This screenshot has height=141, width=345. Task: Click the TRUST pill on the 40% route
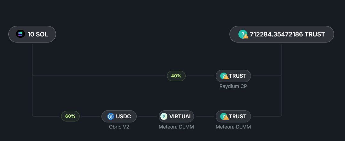point(233,76)
